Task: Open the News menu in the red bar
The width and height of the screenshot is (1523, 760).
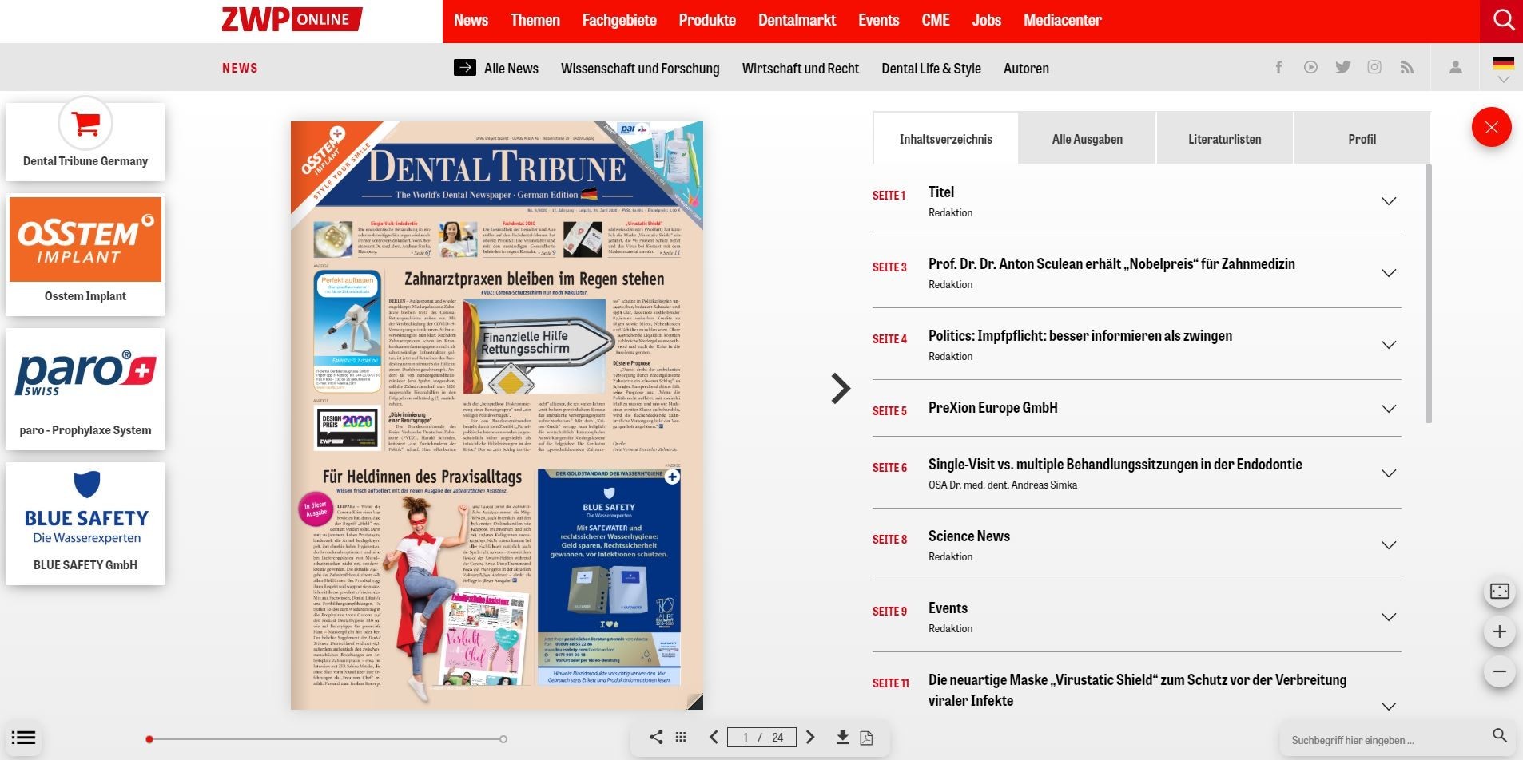Action: click(x=471, y=20)
